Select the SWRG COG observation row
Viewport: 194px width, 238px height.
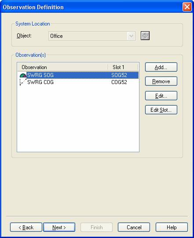[x=78, y=82]
